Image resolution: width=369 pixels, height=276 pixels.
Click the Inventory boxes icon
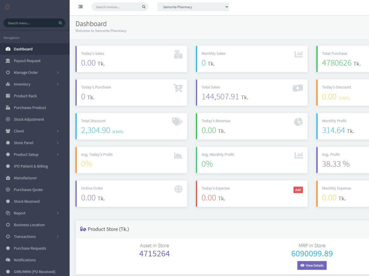8,84
